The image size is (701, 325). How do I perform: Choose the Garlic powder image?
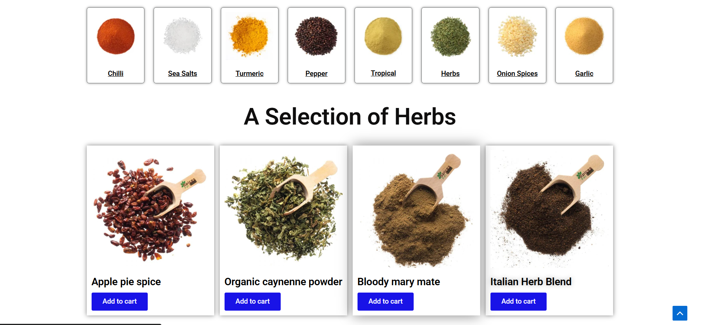584,36
